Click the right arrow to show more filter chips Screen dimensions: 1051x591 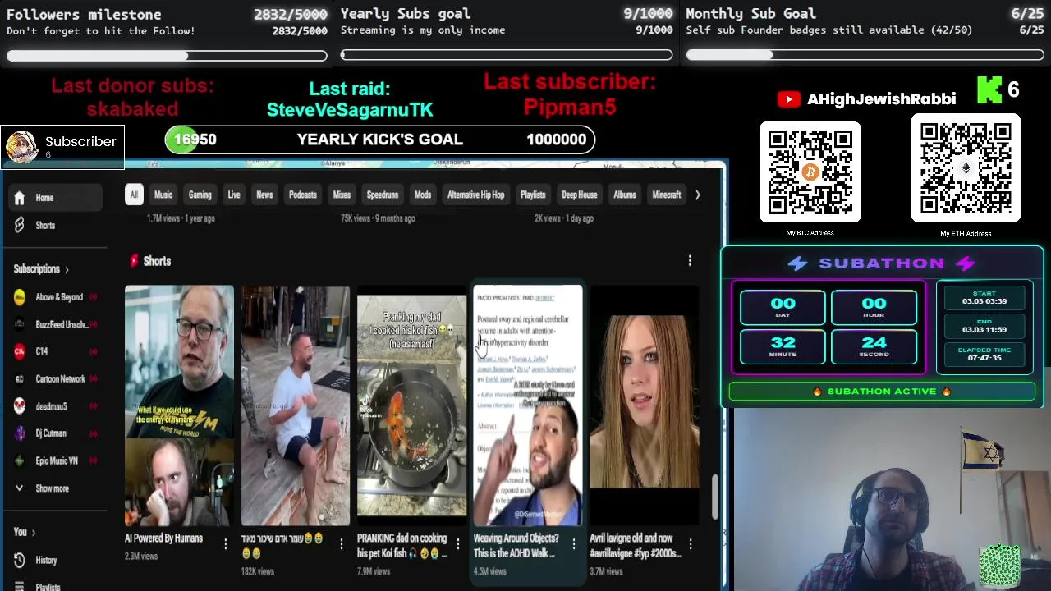(x=697, y=195)
